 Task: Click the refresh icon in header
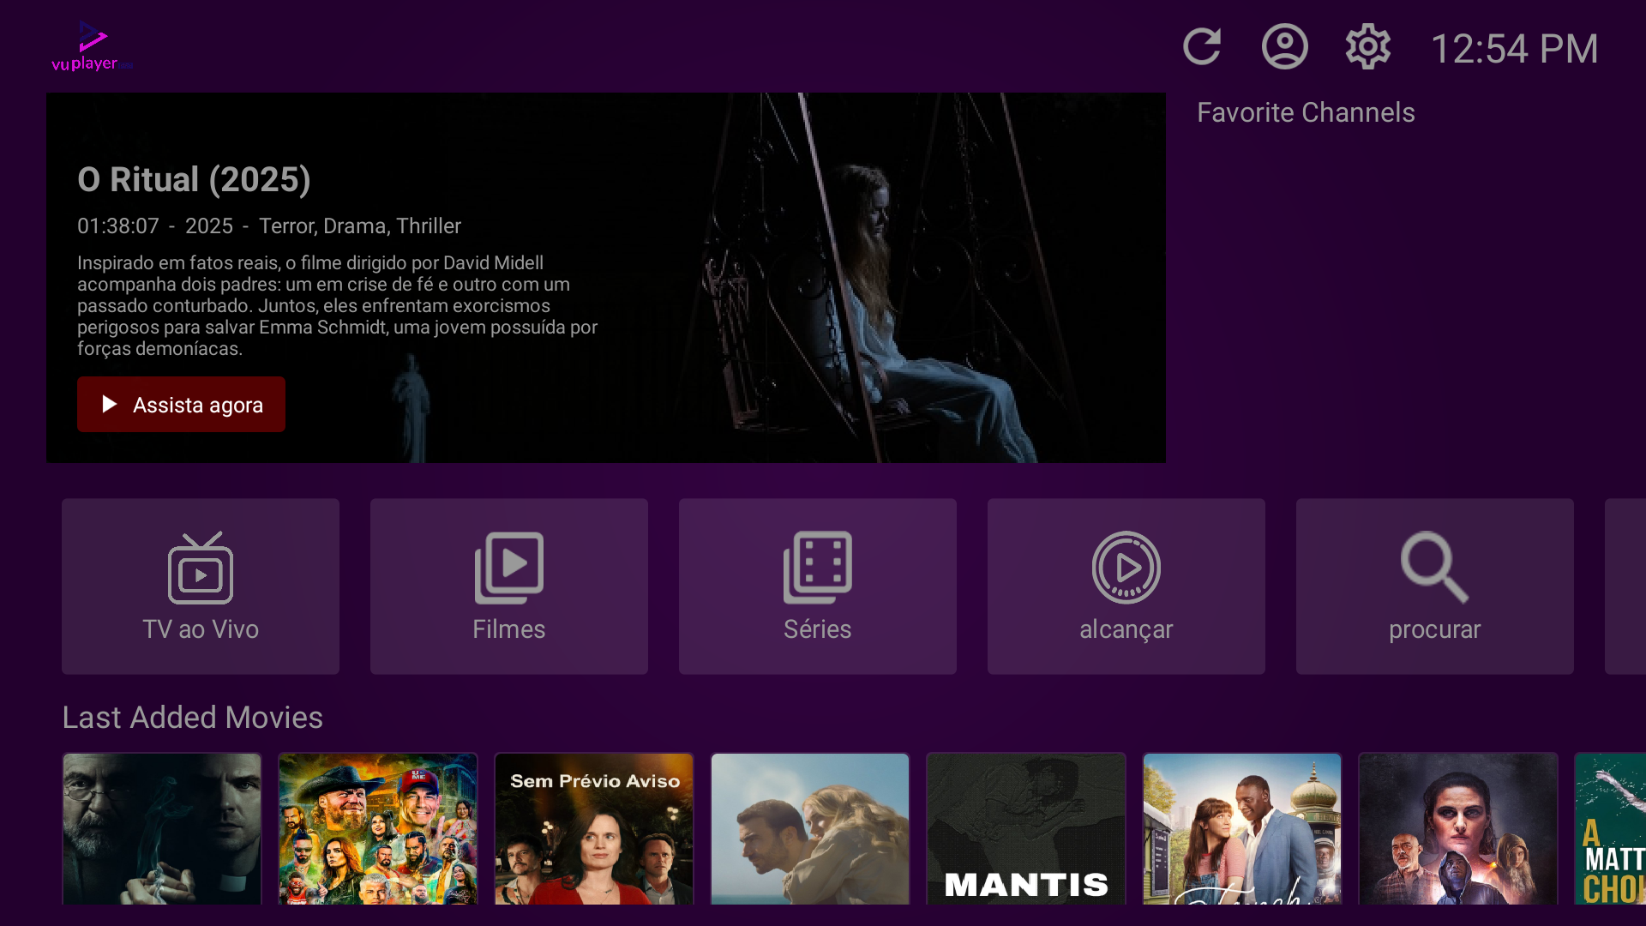1201,47
